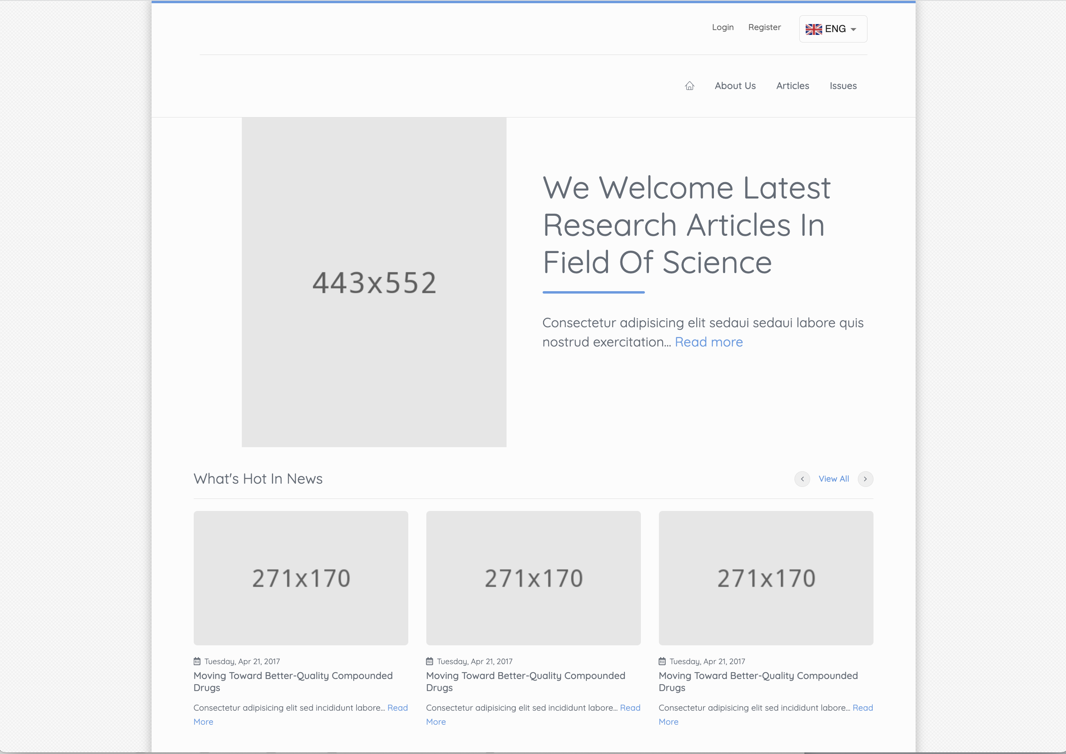Show next news with right arrow
Viewport: 1066px width, 754px height.
865,479
